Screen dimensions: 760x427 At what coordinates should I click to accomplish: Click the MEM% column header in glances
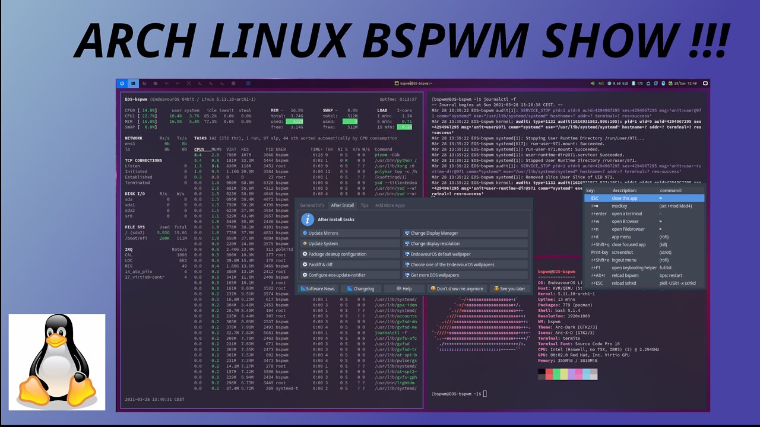coord(216,149)
